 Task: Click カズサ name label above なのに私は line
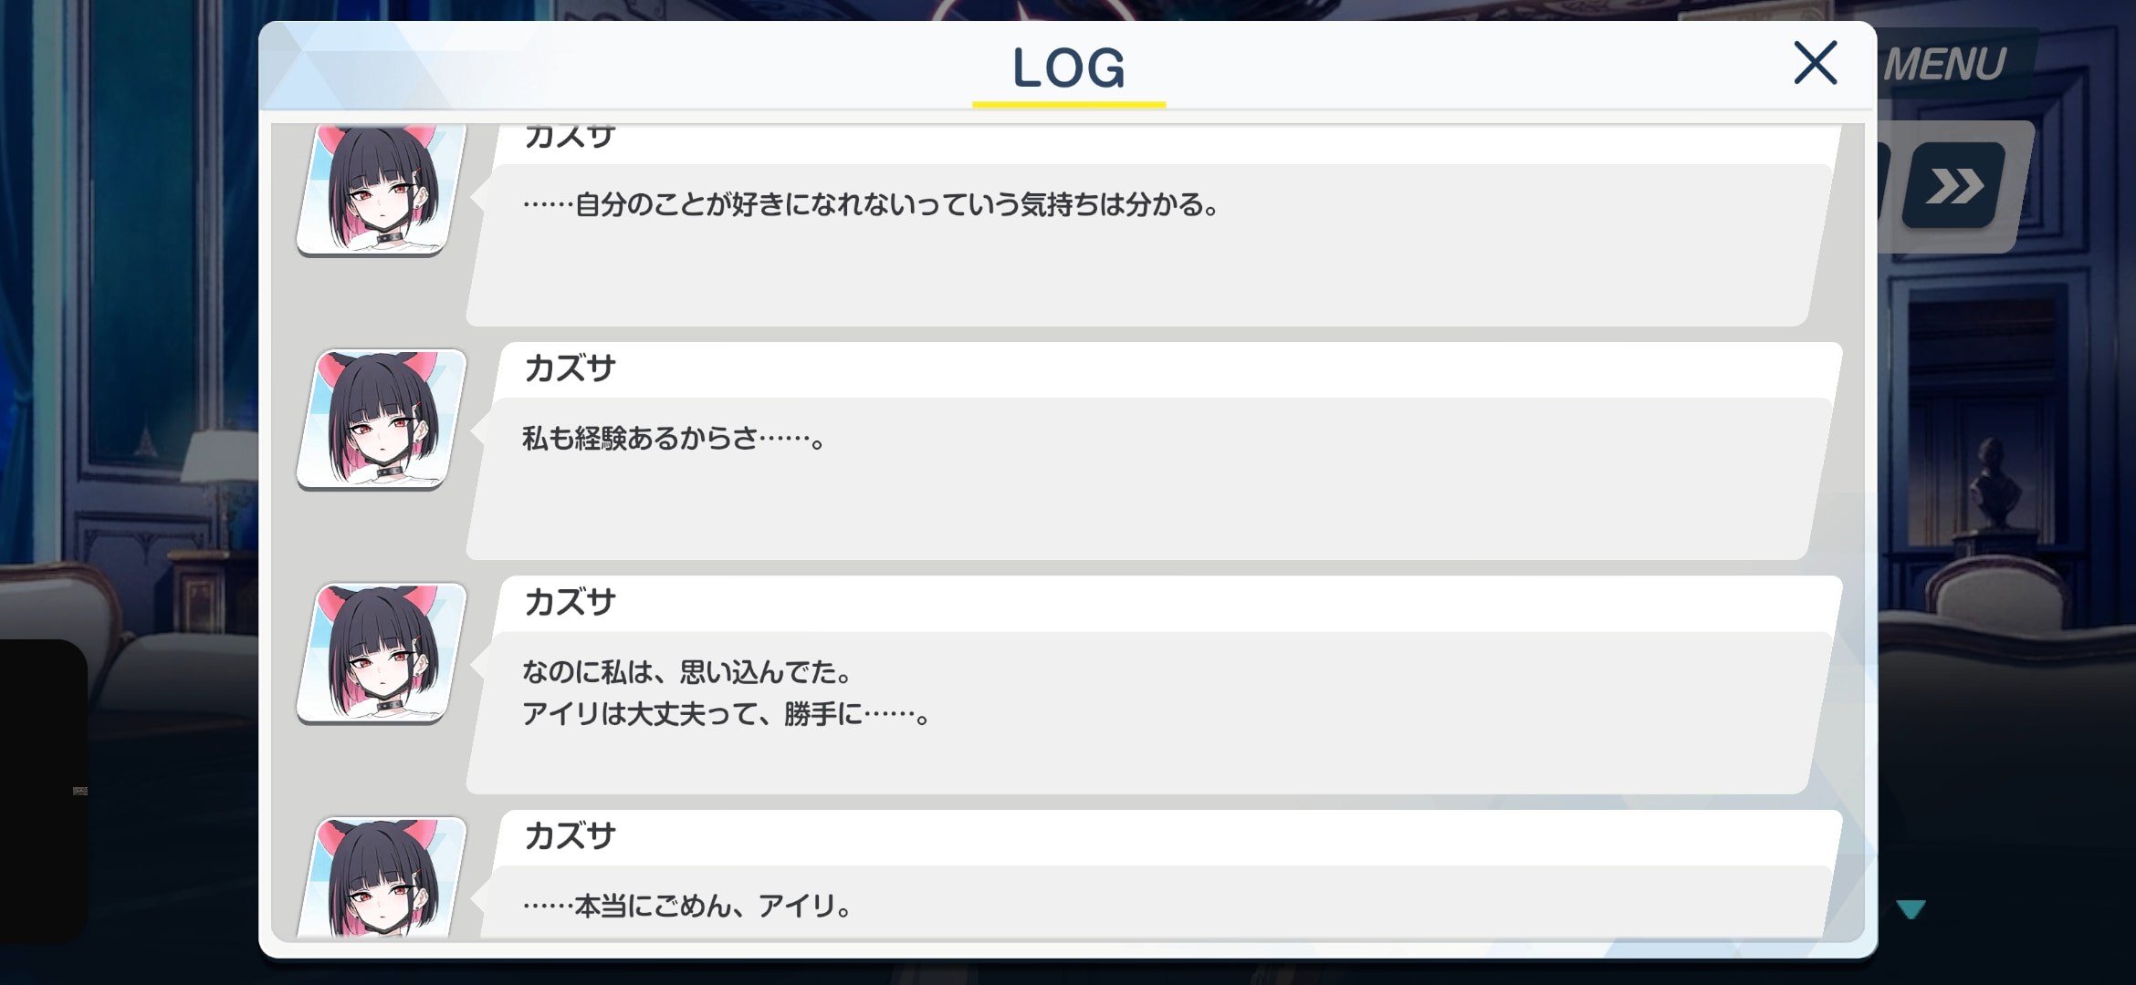pyautogui.click(x=570, y=602)
